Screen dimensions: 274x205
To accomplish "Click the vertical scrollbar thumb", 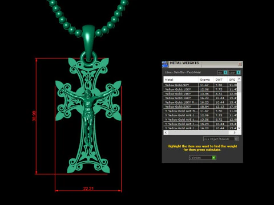I will [x=239, y=87].
